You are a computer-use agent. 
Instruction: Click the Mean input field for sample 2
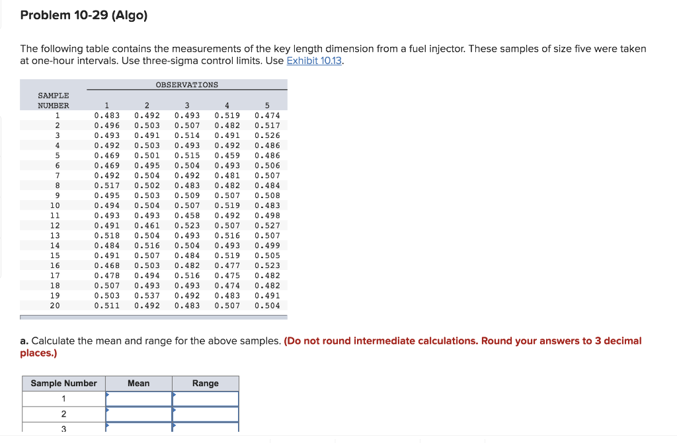[139, 414]
